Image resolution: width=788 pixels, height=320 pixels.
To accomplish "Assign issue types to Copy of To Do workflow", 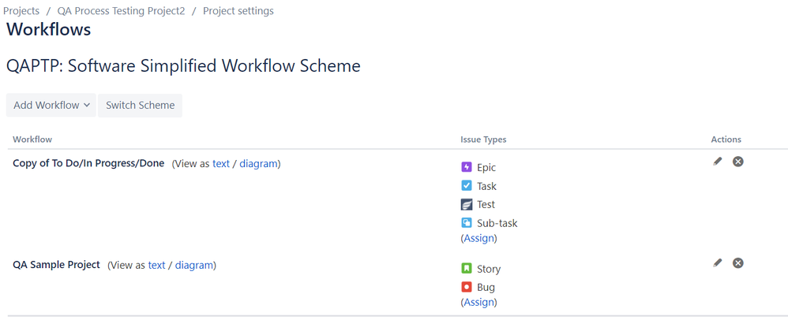I will click(479, 238).
